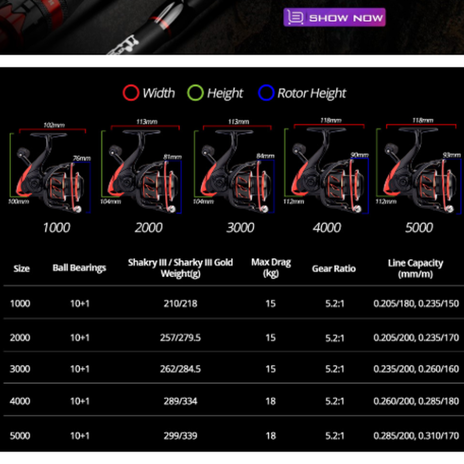This screenshot has width=464, height=464.
Task: Click the weight value 289/334
Action: 181,401
